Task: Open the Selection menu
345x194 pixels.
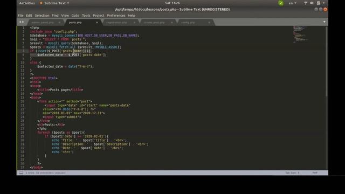Action: [x=42, y=16]
